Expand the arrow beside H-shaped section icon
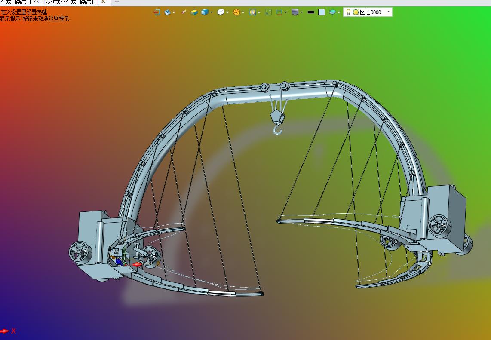The width and height of the screenshot is (491, 340). point(286,12)
